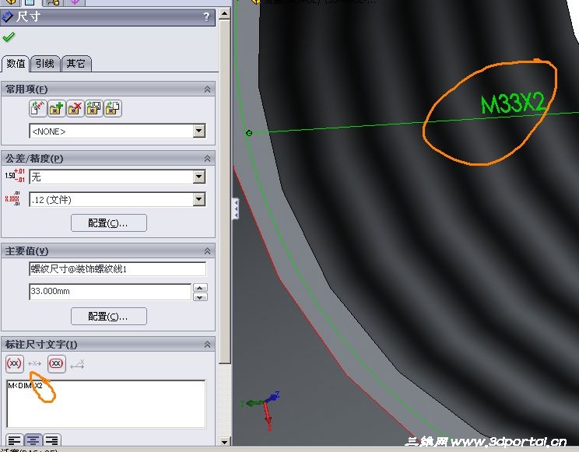The height and width of the screenshot is (452, 579).
Task: Collapse the 常用项 section
Action: click(208, 89)
